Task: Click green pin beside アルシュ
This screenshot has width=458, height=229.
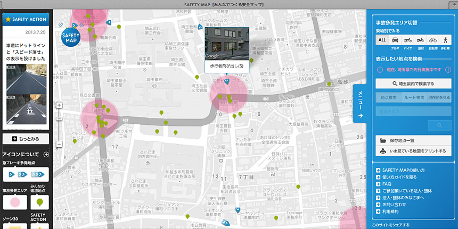Action: (75, 141)
